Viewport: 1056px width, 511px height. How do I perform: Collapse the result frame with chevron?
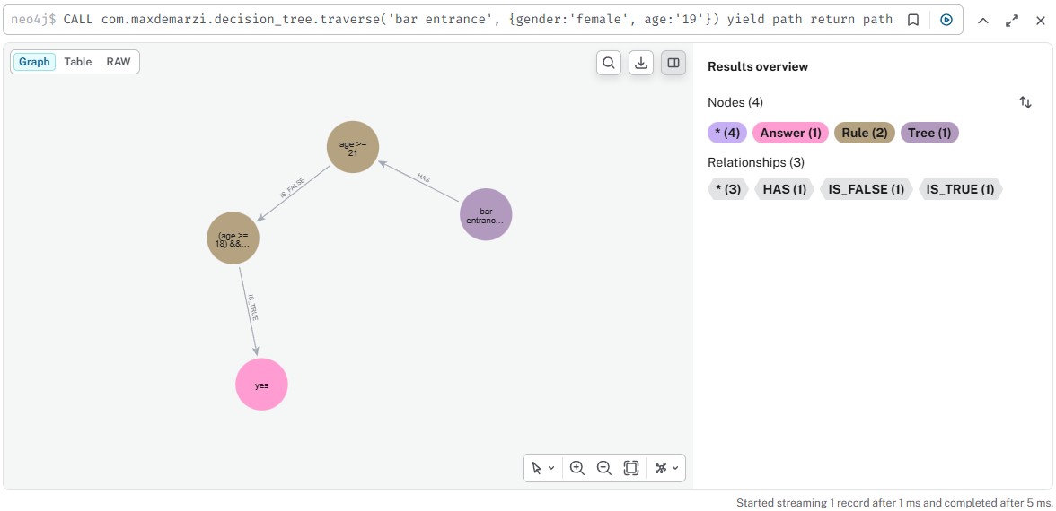coord(983,20)
